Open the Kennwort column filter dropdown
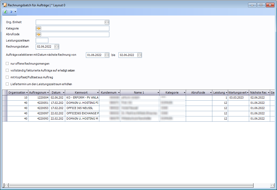This screenshot has width=277, height=190. point(98,93)
